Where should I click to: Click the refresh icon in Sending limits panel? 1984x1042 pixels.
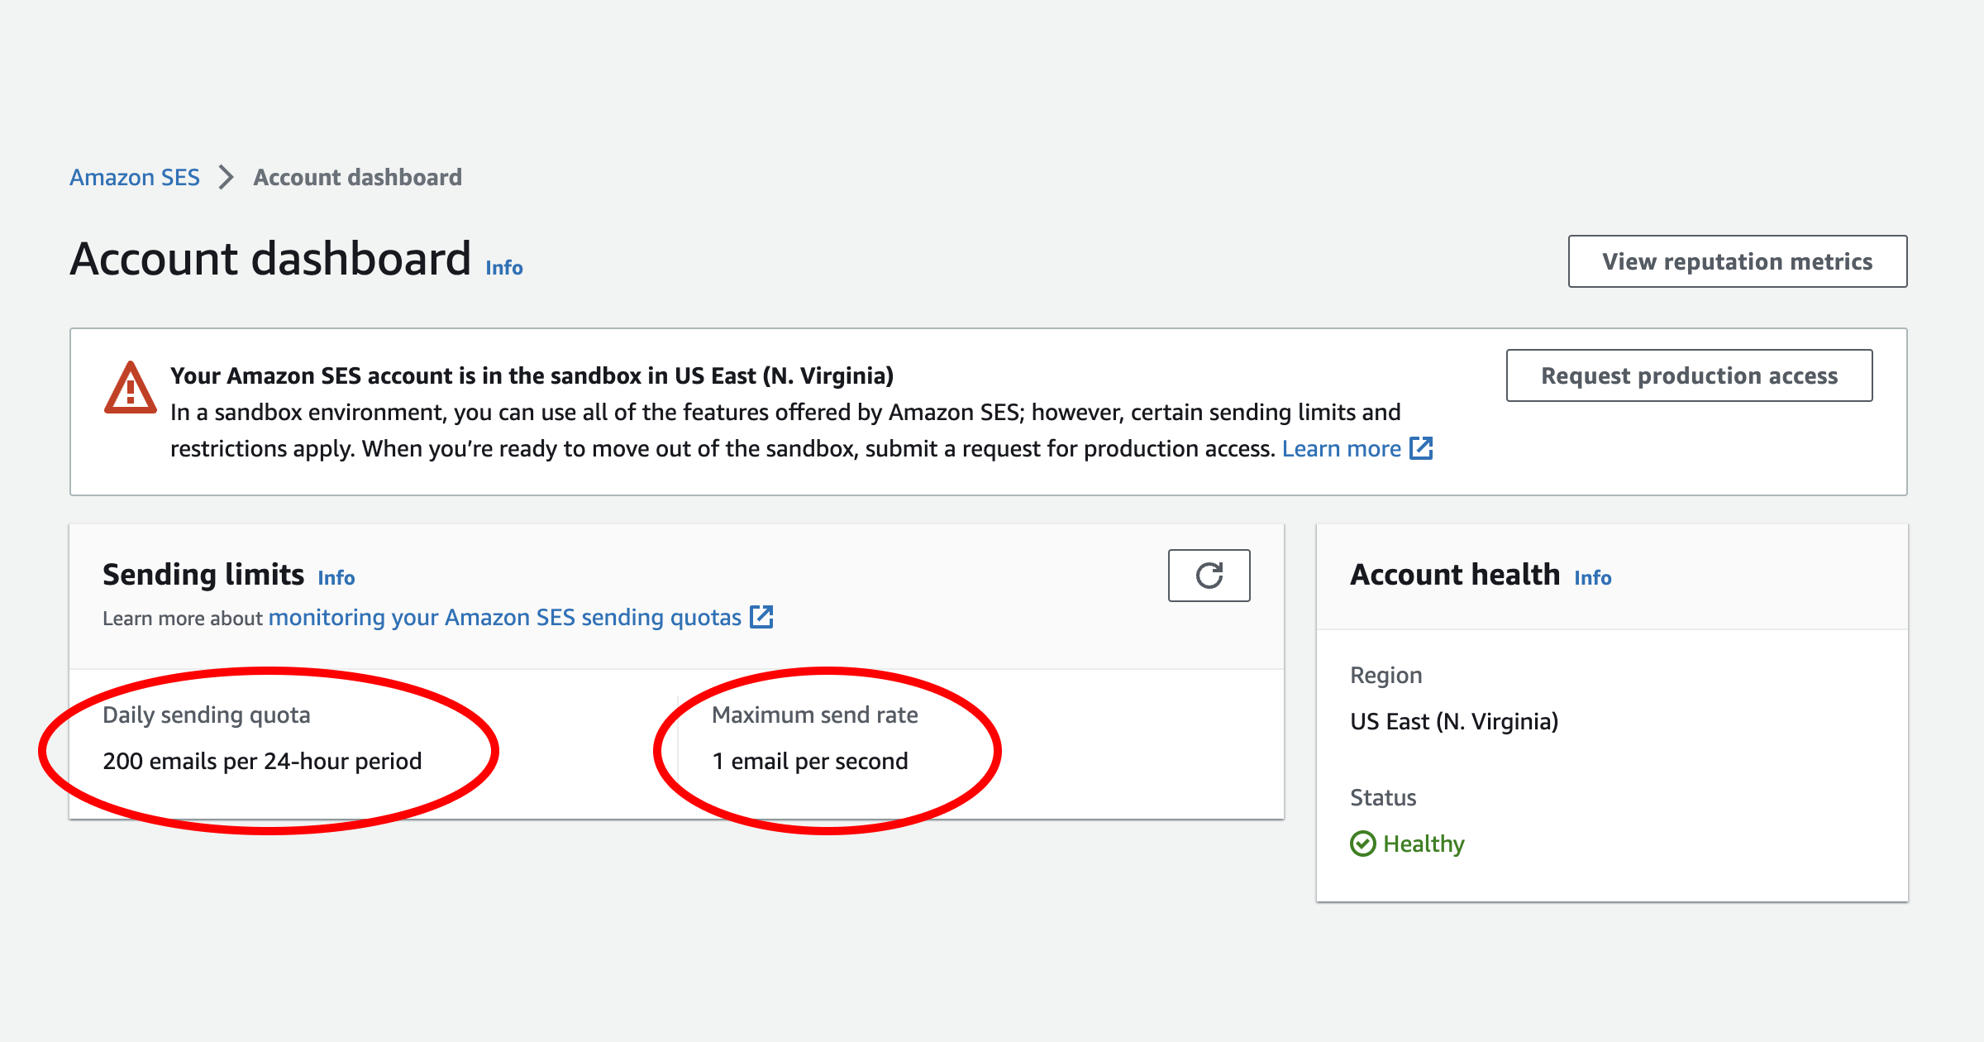click(x=1209, y=575)
